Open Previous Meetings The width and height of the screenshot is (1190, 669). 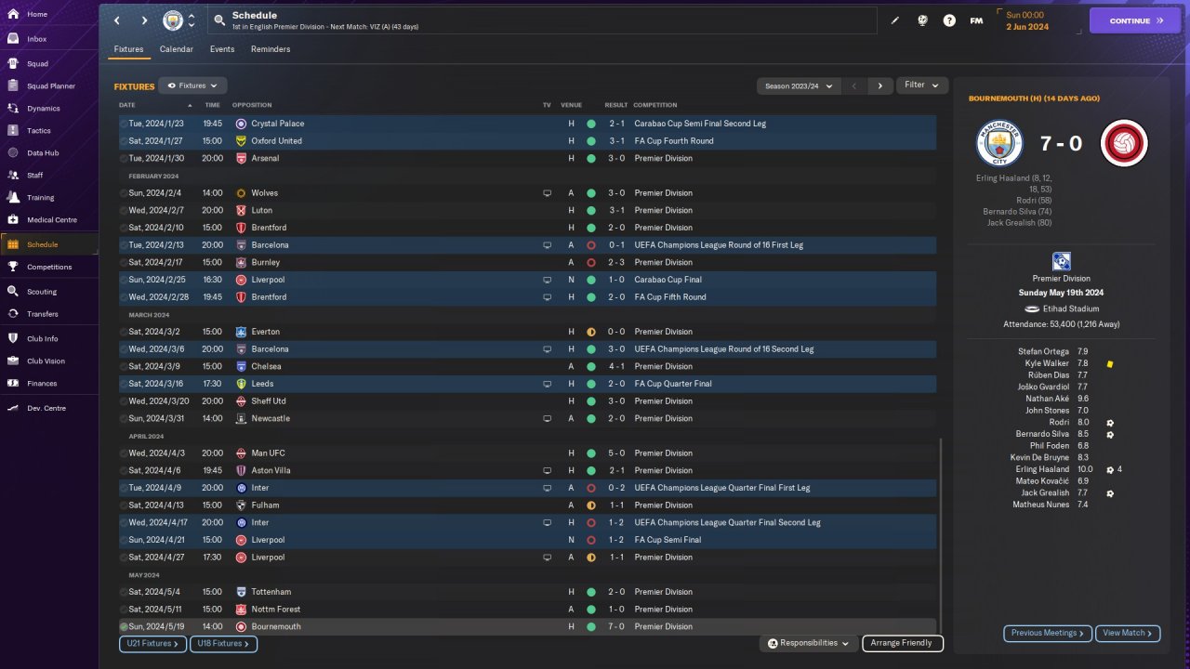tap(1048, 633)
